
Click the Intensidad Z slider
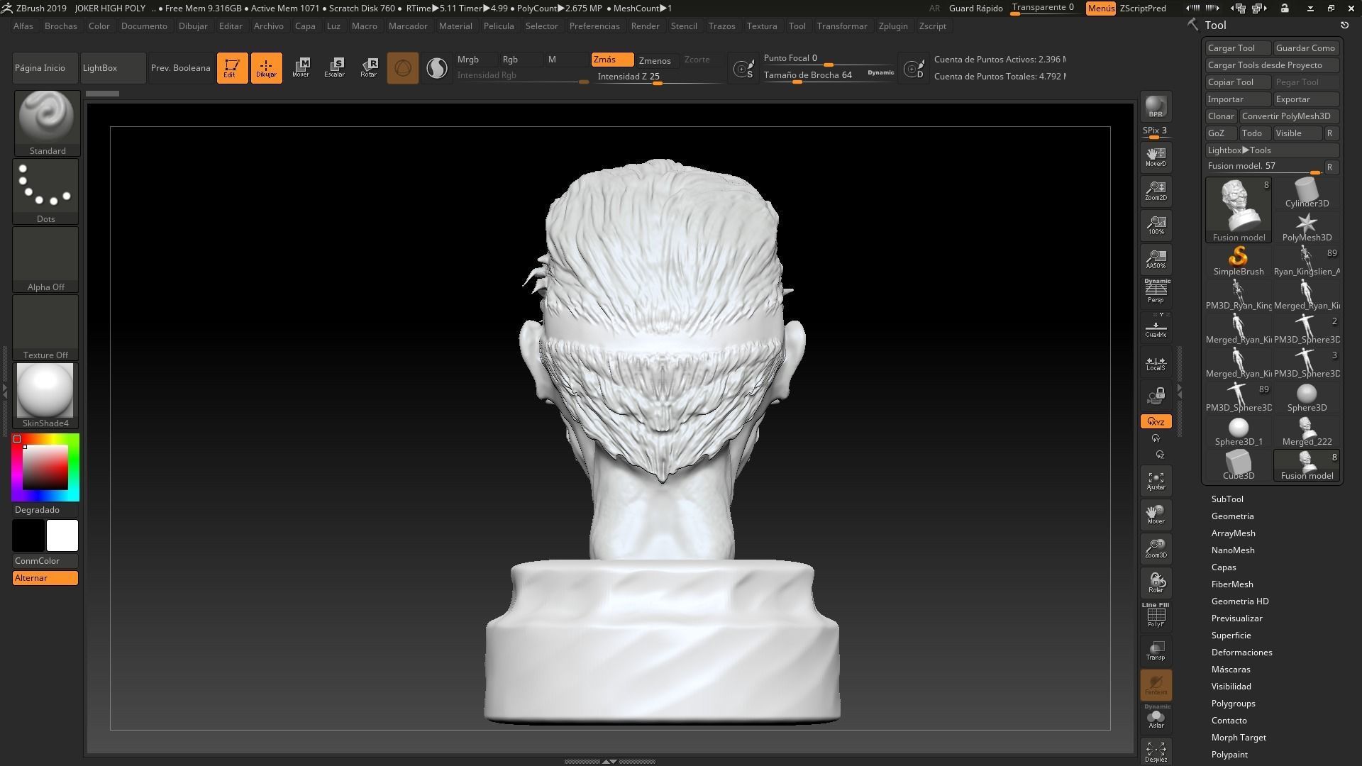coord(659,77)
